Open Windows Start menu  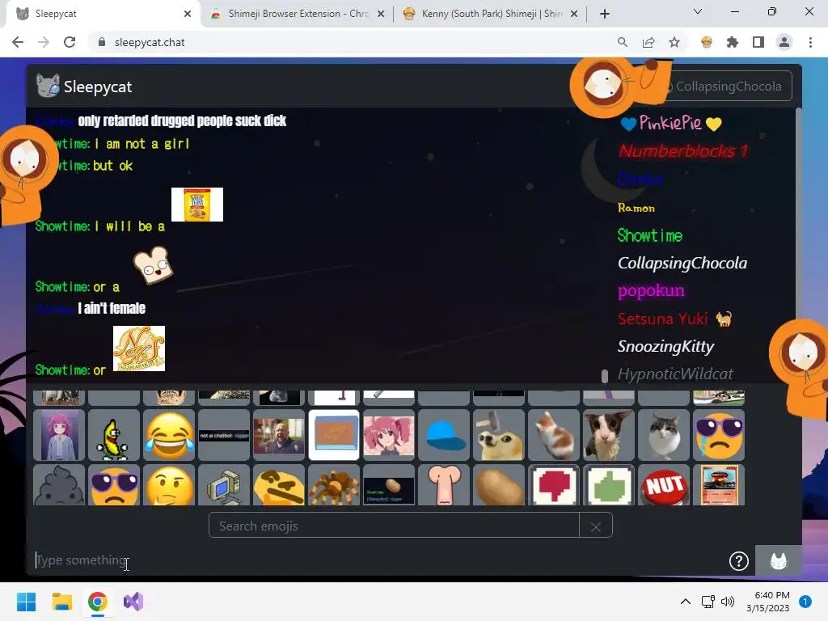coord(26,602)
